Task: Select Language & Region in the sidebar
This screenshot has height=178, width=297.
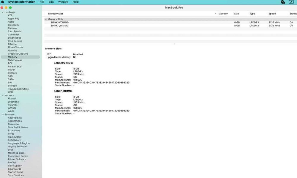Action: [19, 143]
